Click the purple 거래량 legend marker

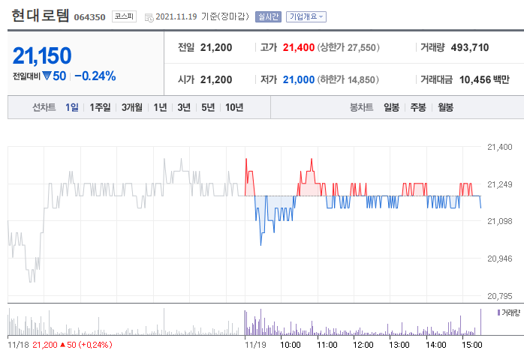(x=499, y=313)
